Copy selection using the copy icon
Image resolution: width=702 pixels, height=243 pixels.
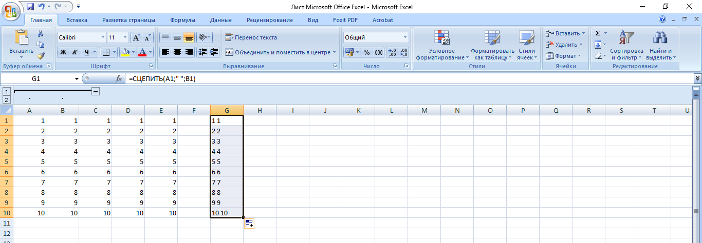(41, 45)
